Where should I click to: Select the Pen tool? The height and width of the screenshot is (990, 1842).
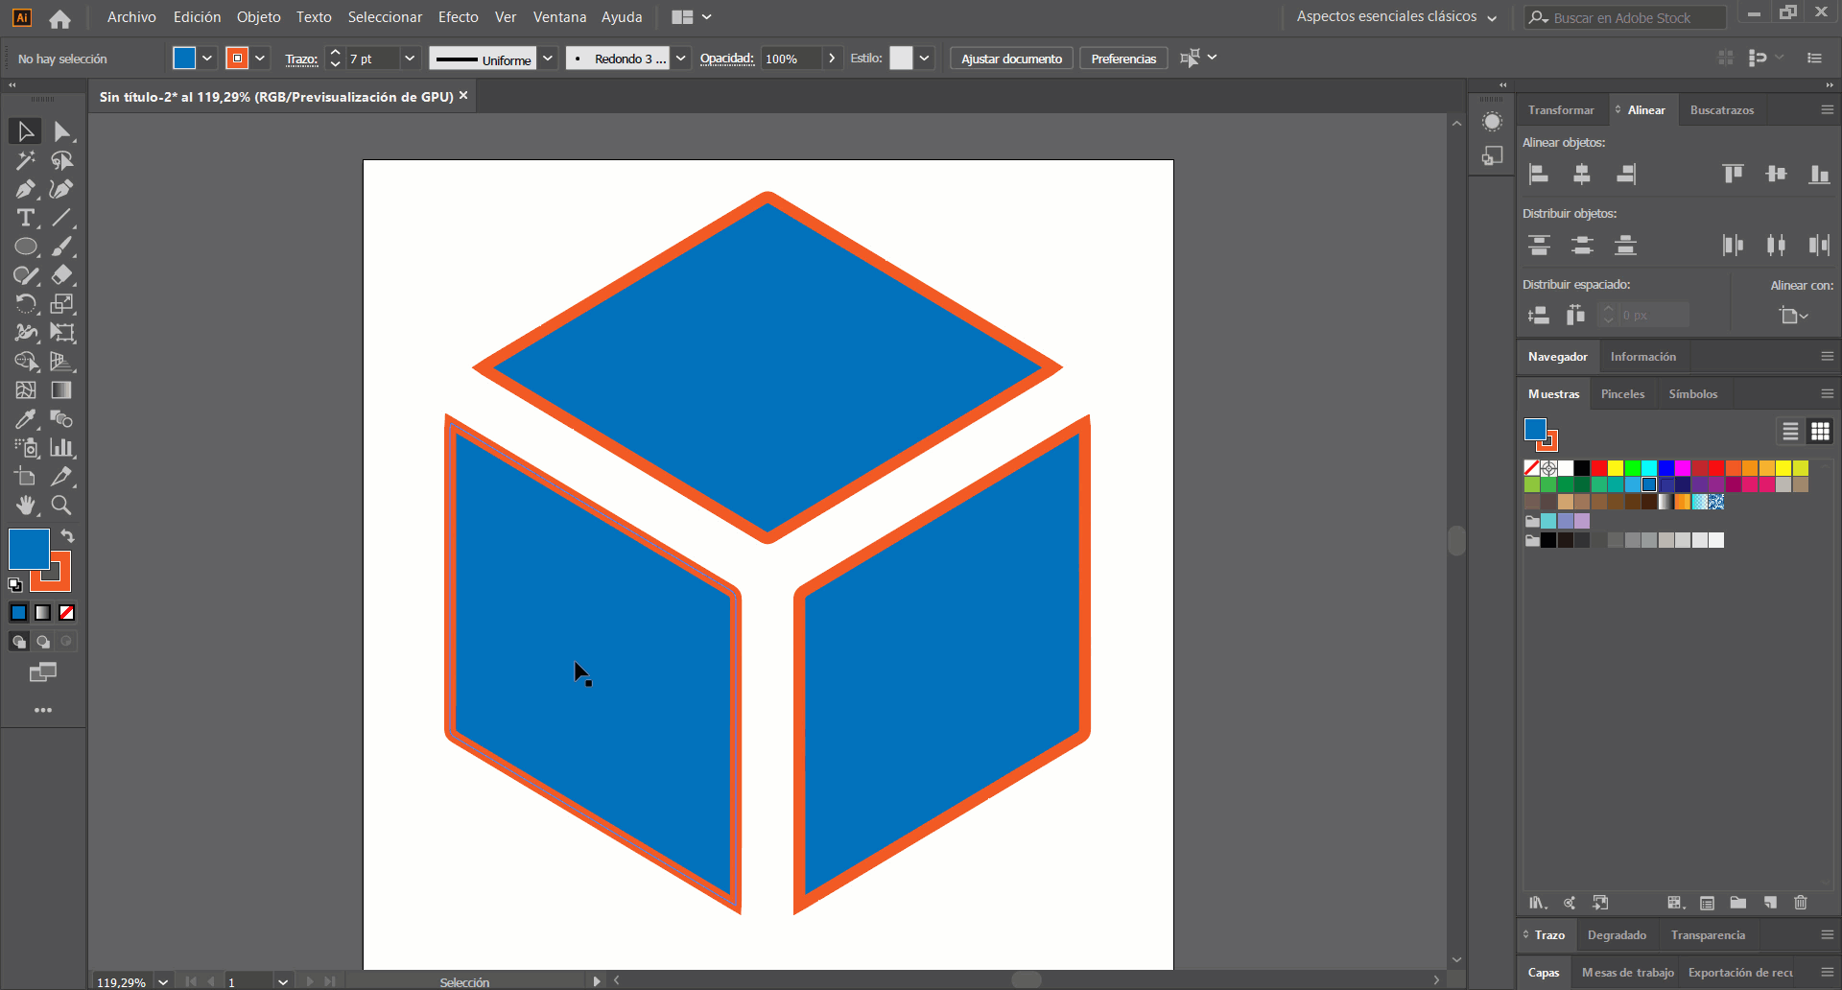[x=25, y=189]
